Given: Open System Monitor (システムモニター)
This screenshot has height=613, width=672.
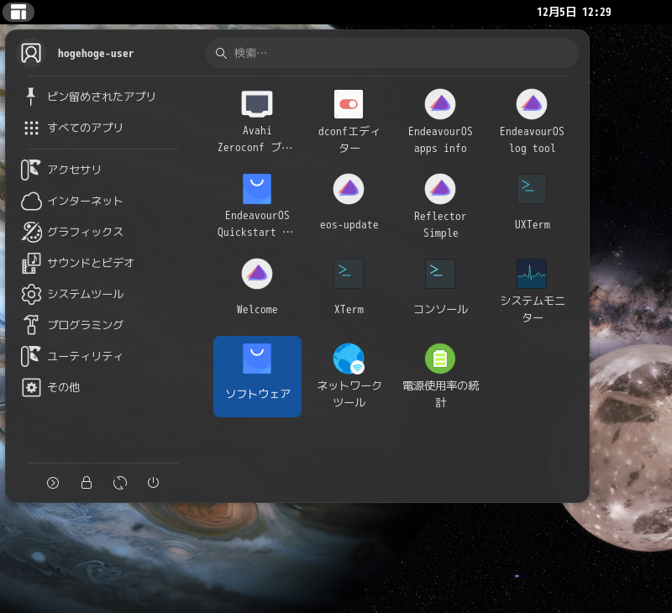Looking at the screenshot, I should pyautogui.click(x=532, y=290).
